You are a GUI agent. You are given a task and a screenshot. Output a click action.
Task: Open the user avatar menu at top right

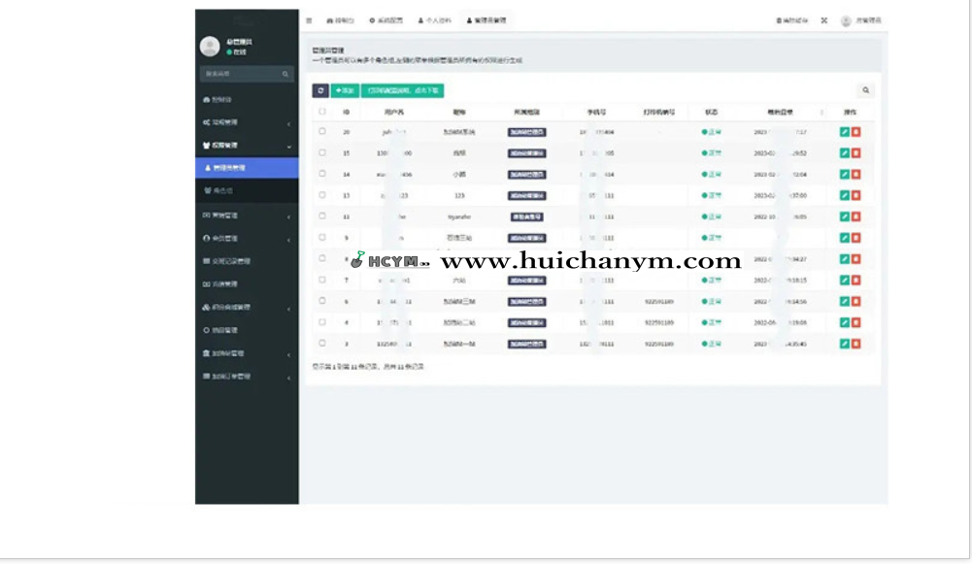click(860, 20)
